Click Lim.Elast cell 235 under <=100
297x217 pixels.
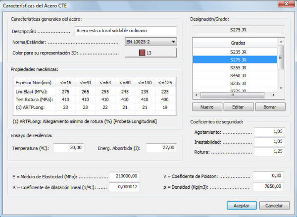145,92
